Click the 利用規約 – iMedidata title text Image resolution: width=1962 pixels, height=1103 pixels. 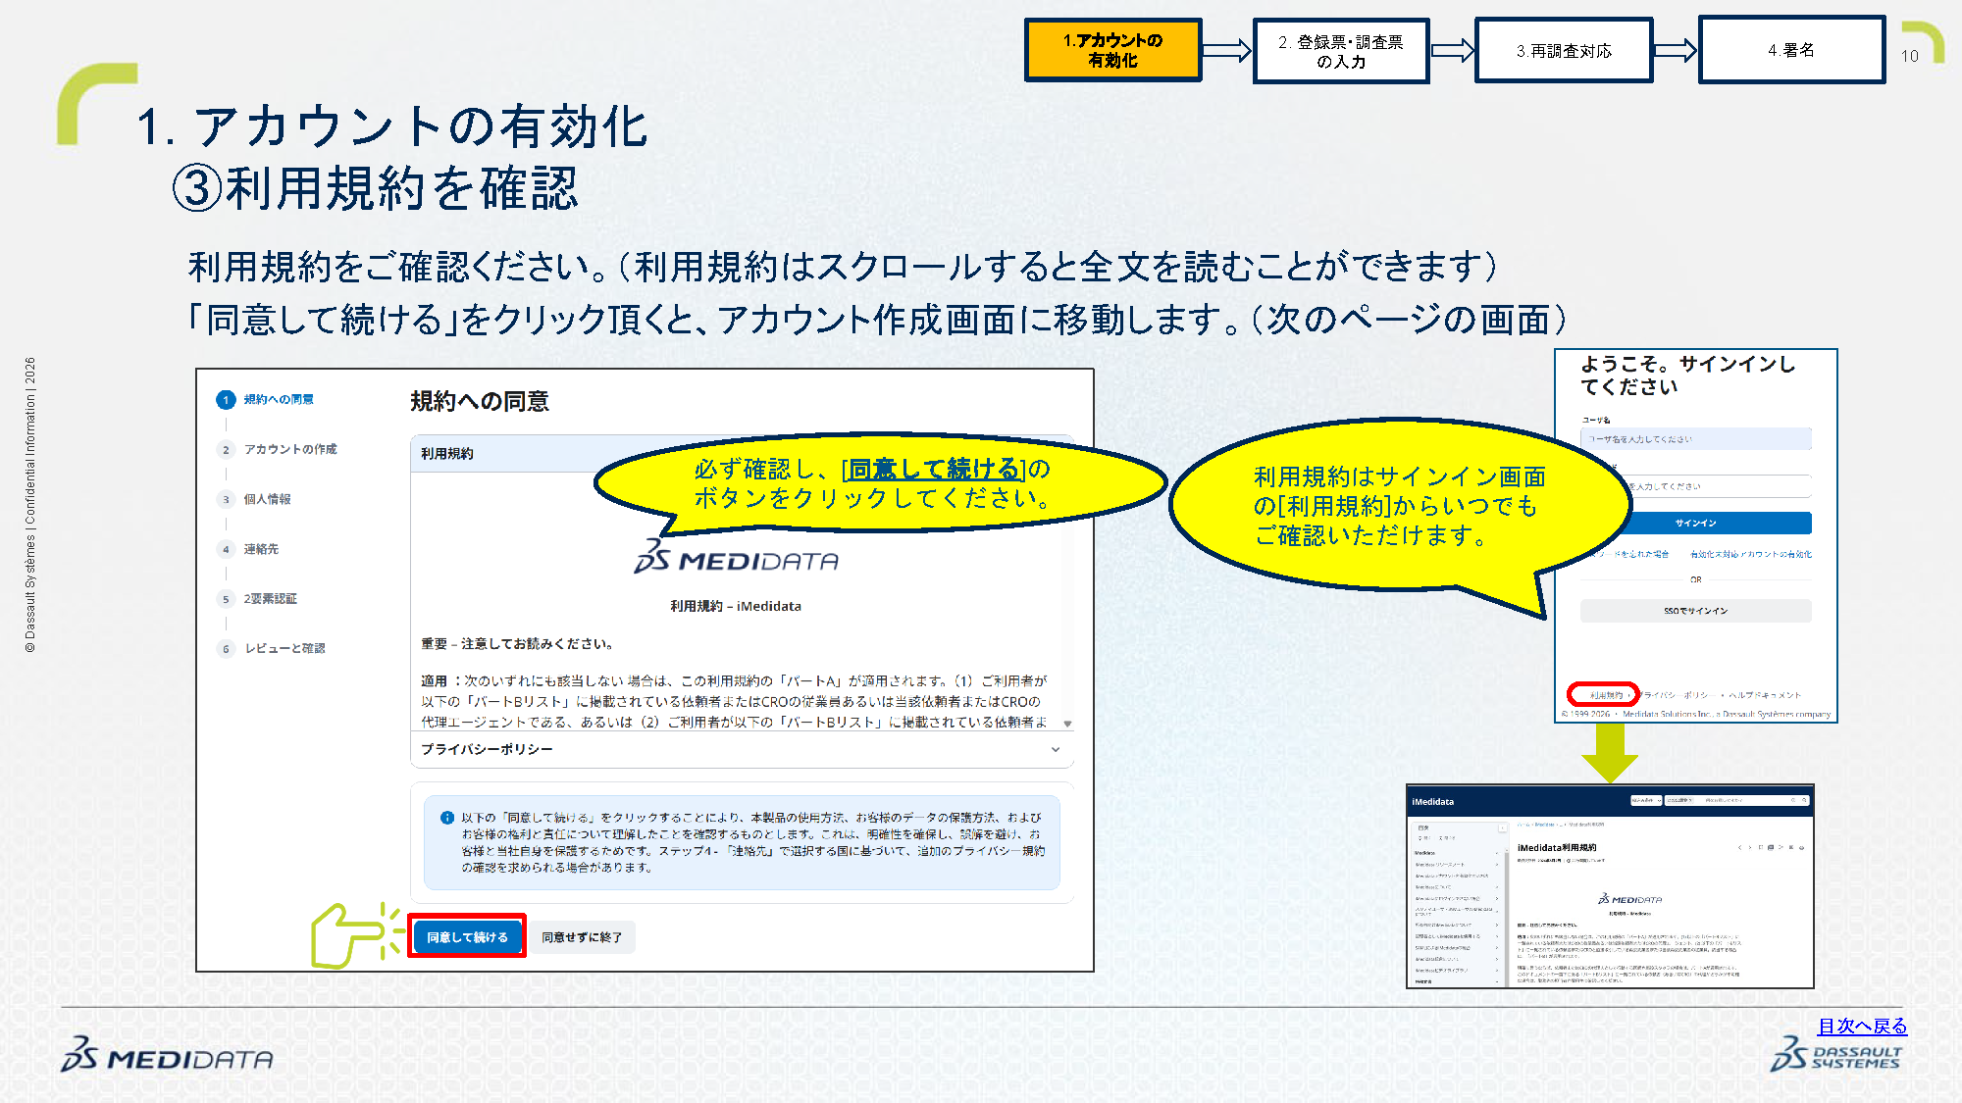pos(736,606)
